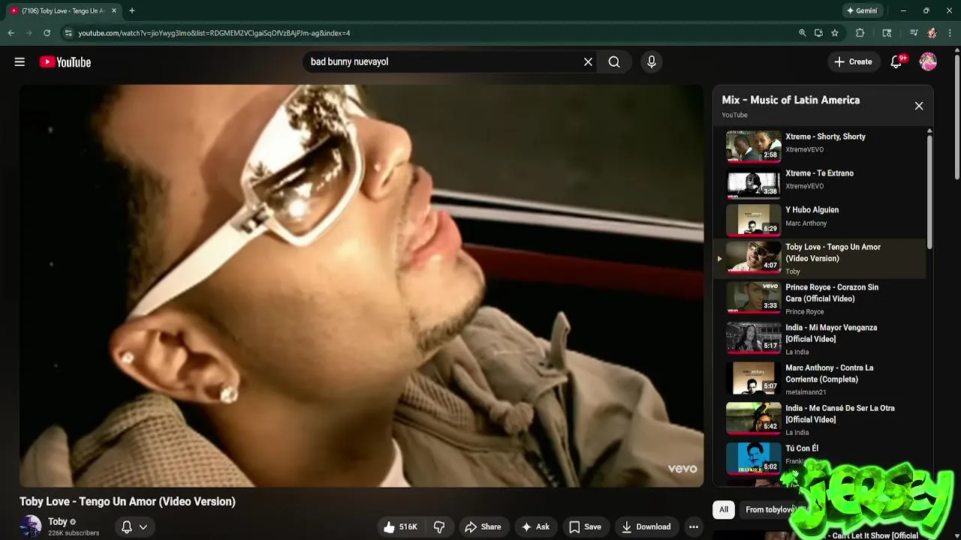Image resolution: width=961 pixels, height=540 pixels.
Task: Open Gemini in Chrome
Action: click(x=863, y=10)
